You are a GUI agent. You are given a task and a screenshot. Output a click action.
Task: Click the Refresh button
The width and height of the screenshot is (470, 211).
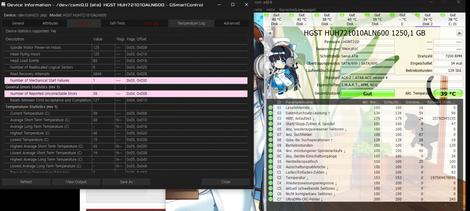pos(26,182)
